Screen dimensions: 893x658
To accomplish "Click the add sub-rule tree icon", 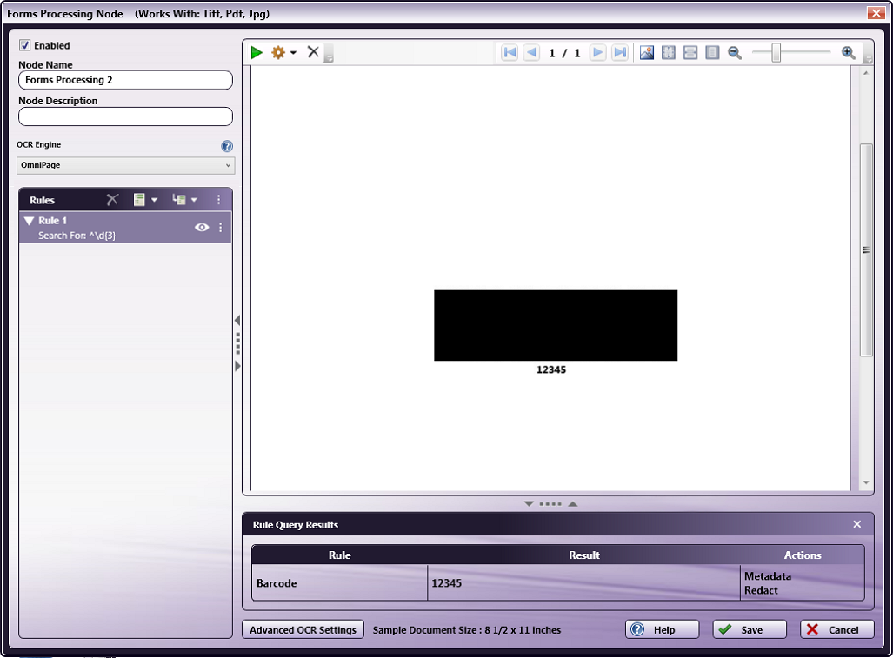I will pyautogui.click(x=179, y=199).
